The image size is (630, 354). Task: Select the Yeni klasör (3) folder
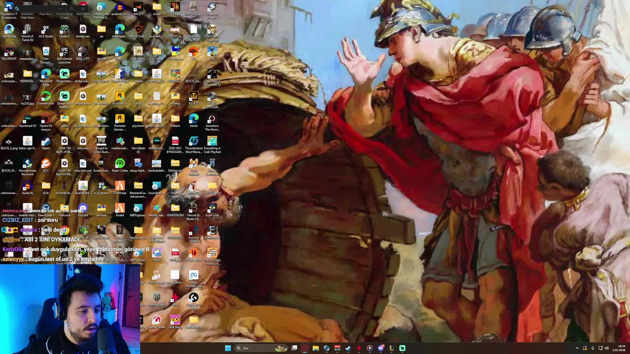click(x=138, y=144)
